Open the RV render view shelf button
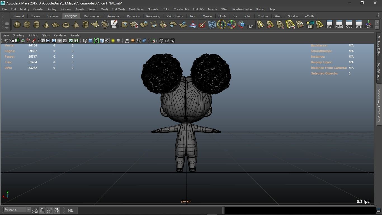Viewport: 382px width, 215px height. [x=329, y=25]
